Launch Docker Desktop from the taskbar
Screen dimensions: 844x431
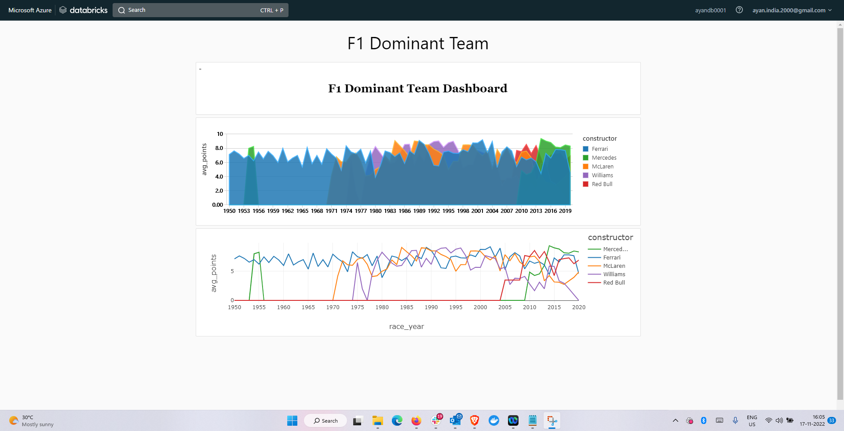(x=494, y=421)
